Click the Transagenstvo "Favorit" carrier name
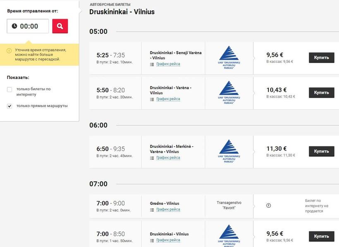Viewport: 339px width, 247px height. tap(229, 206)
